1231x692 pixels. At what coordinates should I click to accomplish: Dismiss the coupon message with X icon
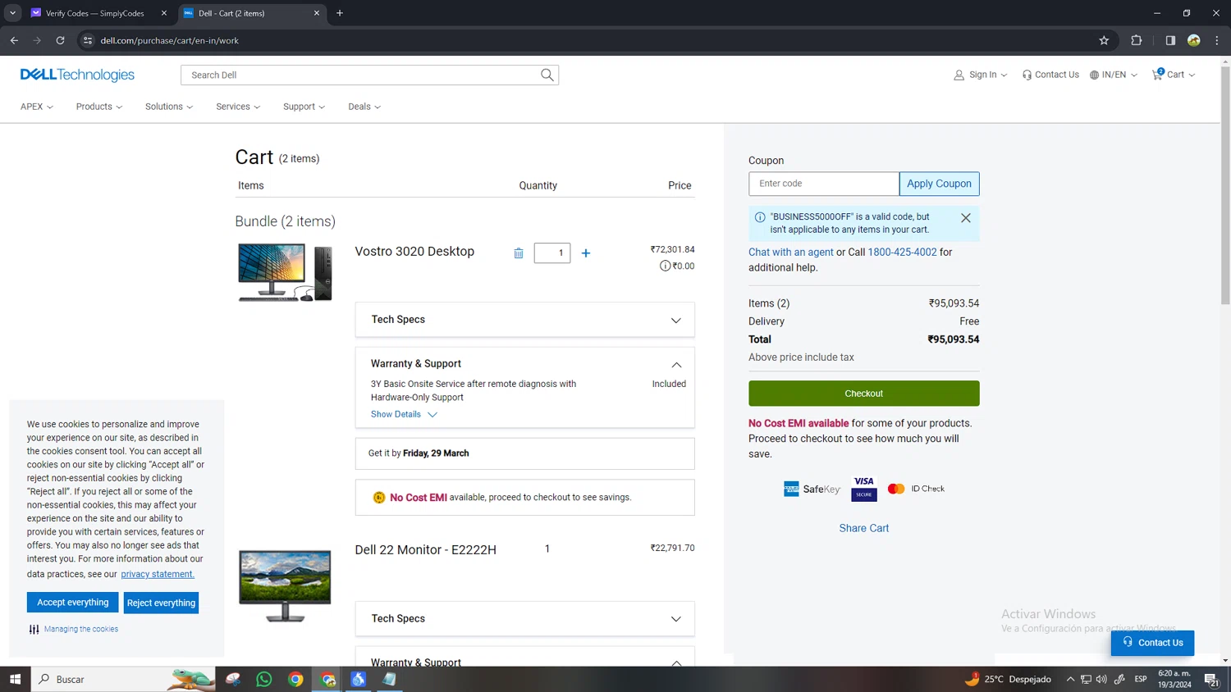pos(966,218)
